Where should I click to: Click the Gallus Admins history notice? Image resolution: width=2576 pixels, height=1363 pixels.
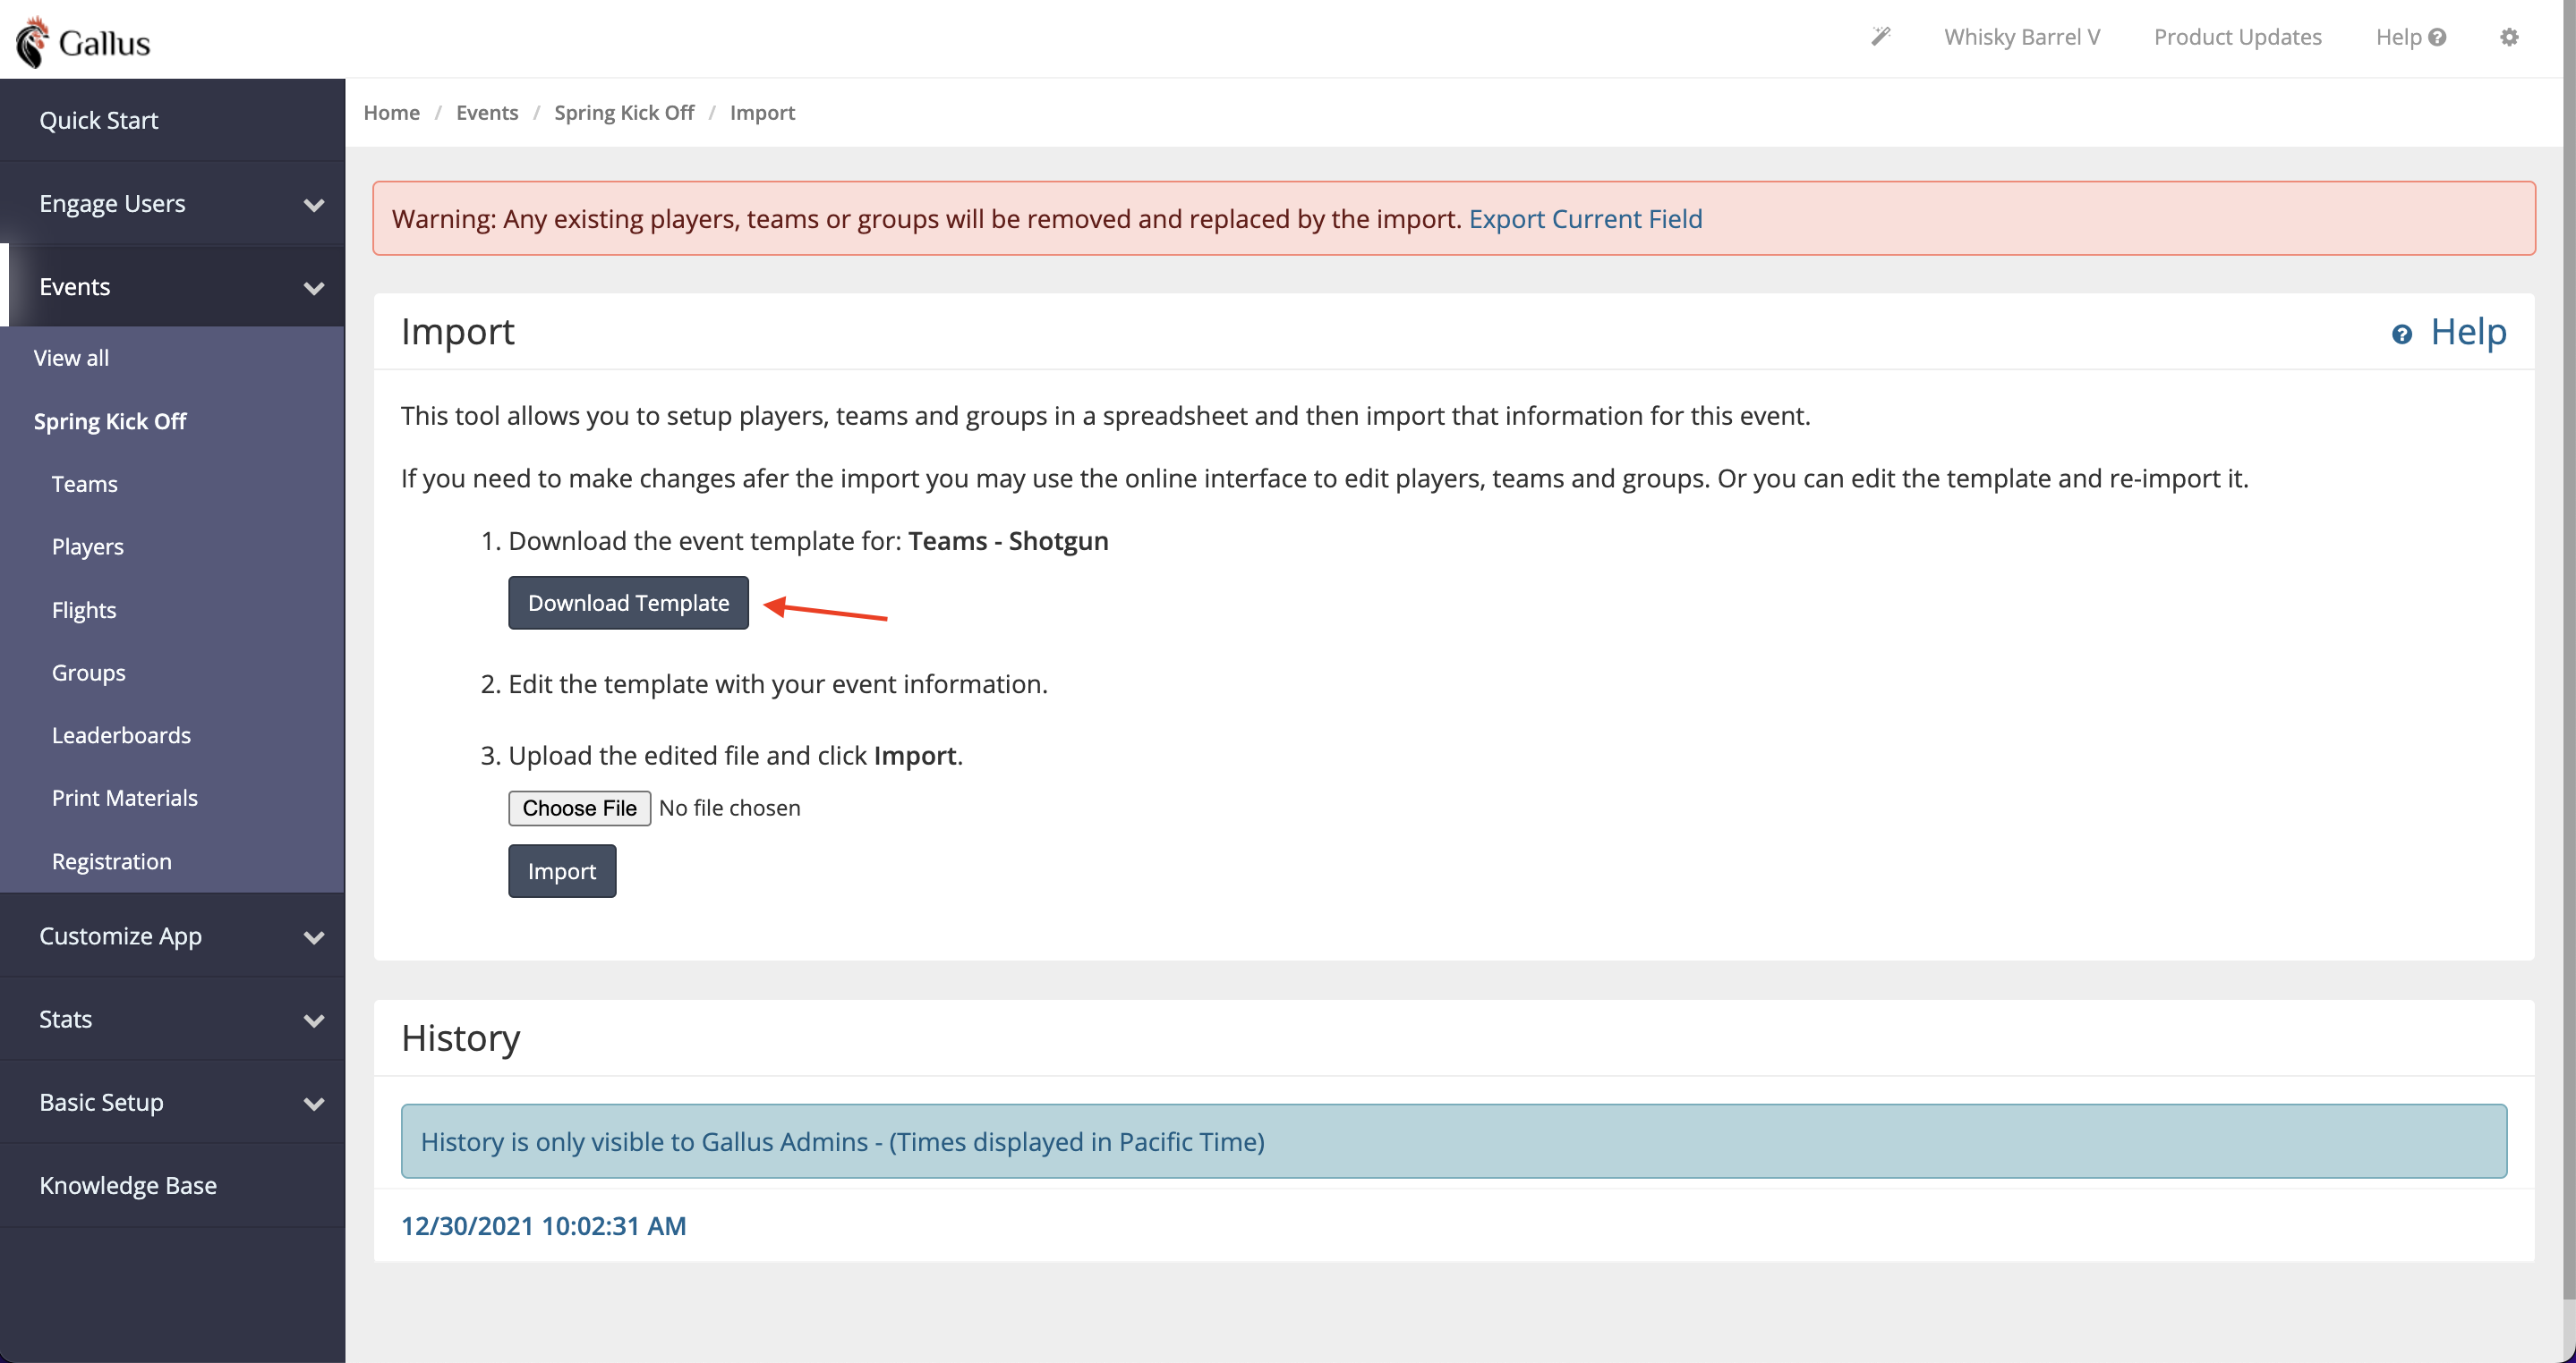(x=1453, y=1141)
